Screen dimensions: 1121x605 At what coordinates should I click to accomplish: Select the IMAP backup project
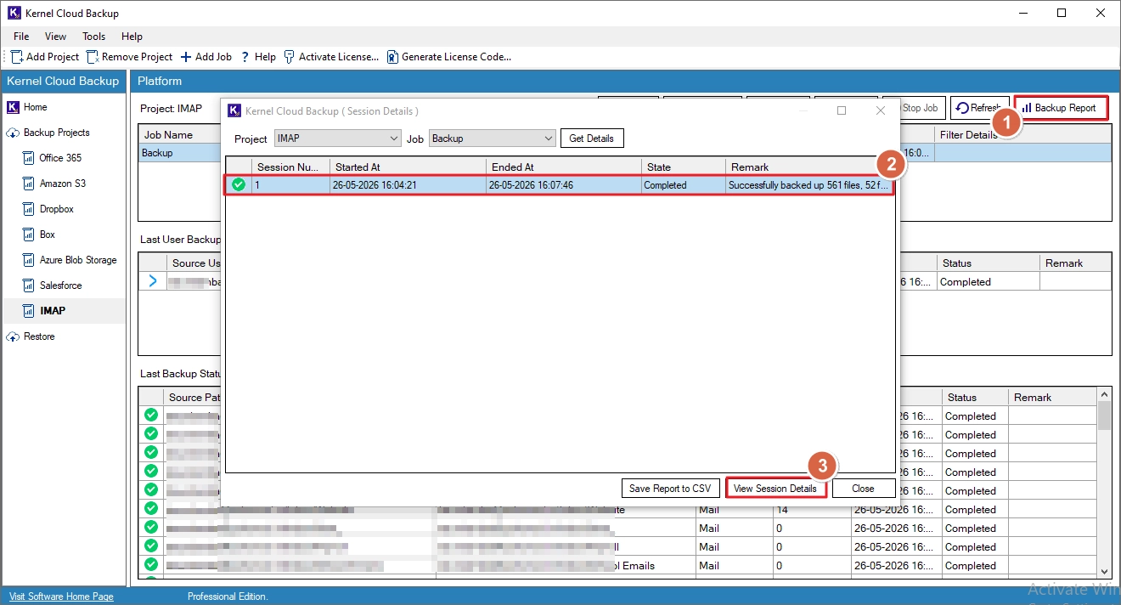pos(52,311)
